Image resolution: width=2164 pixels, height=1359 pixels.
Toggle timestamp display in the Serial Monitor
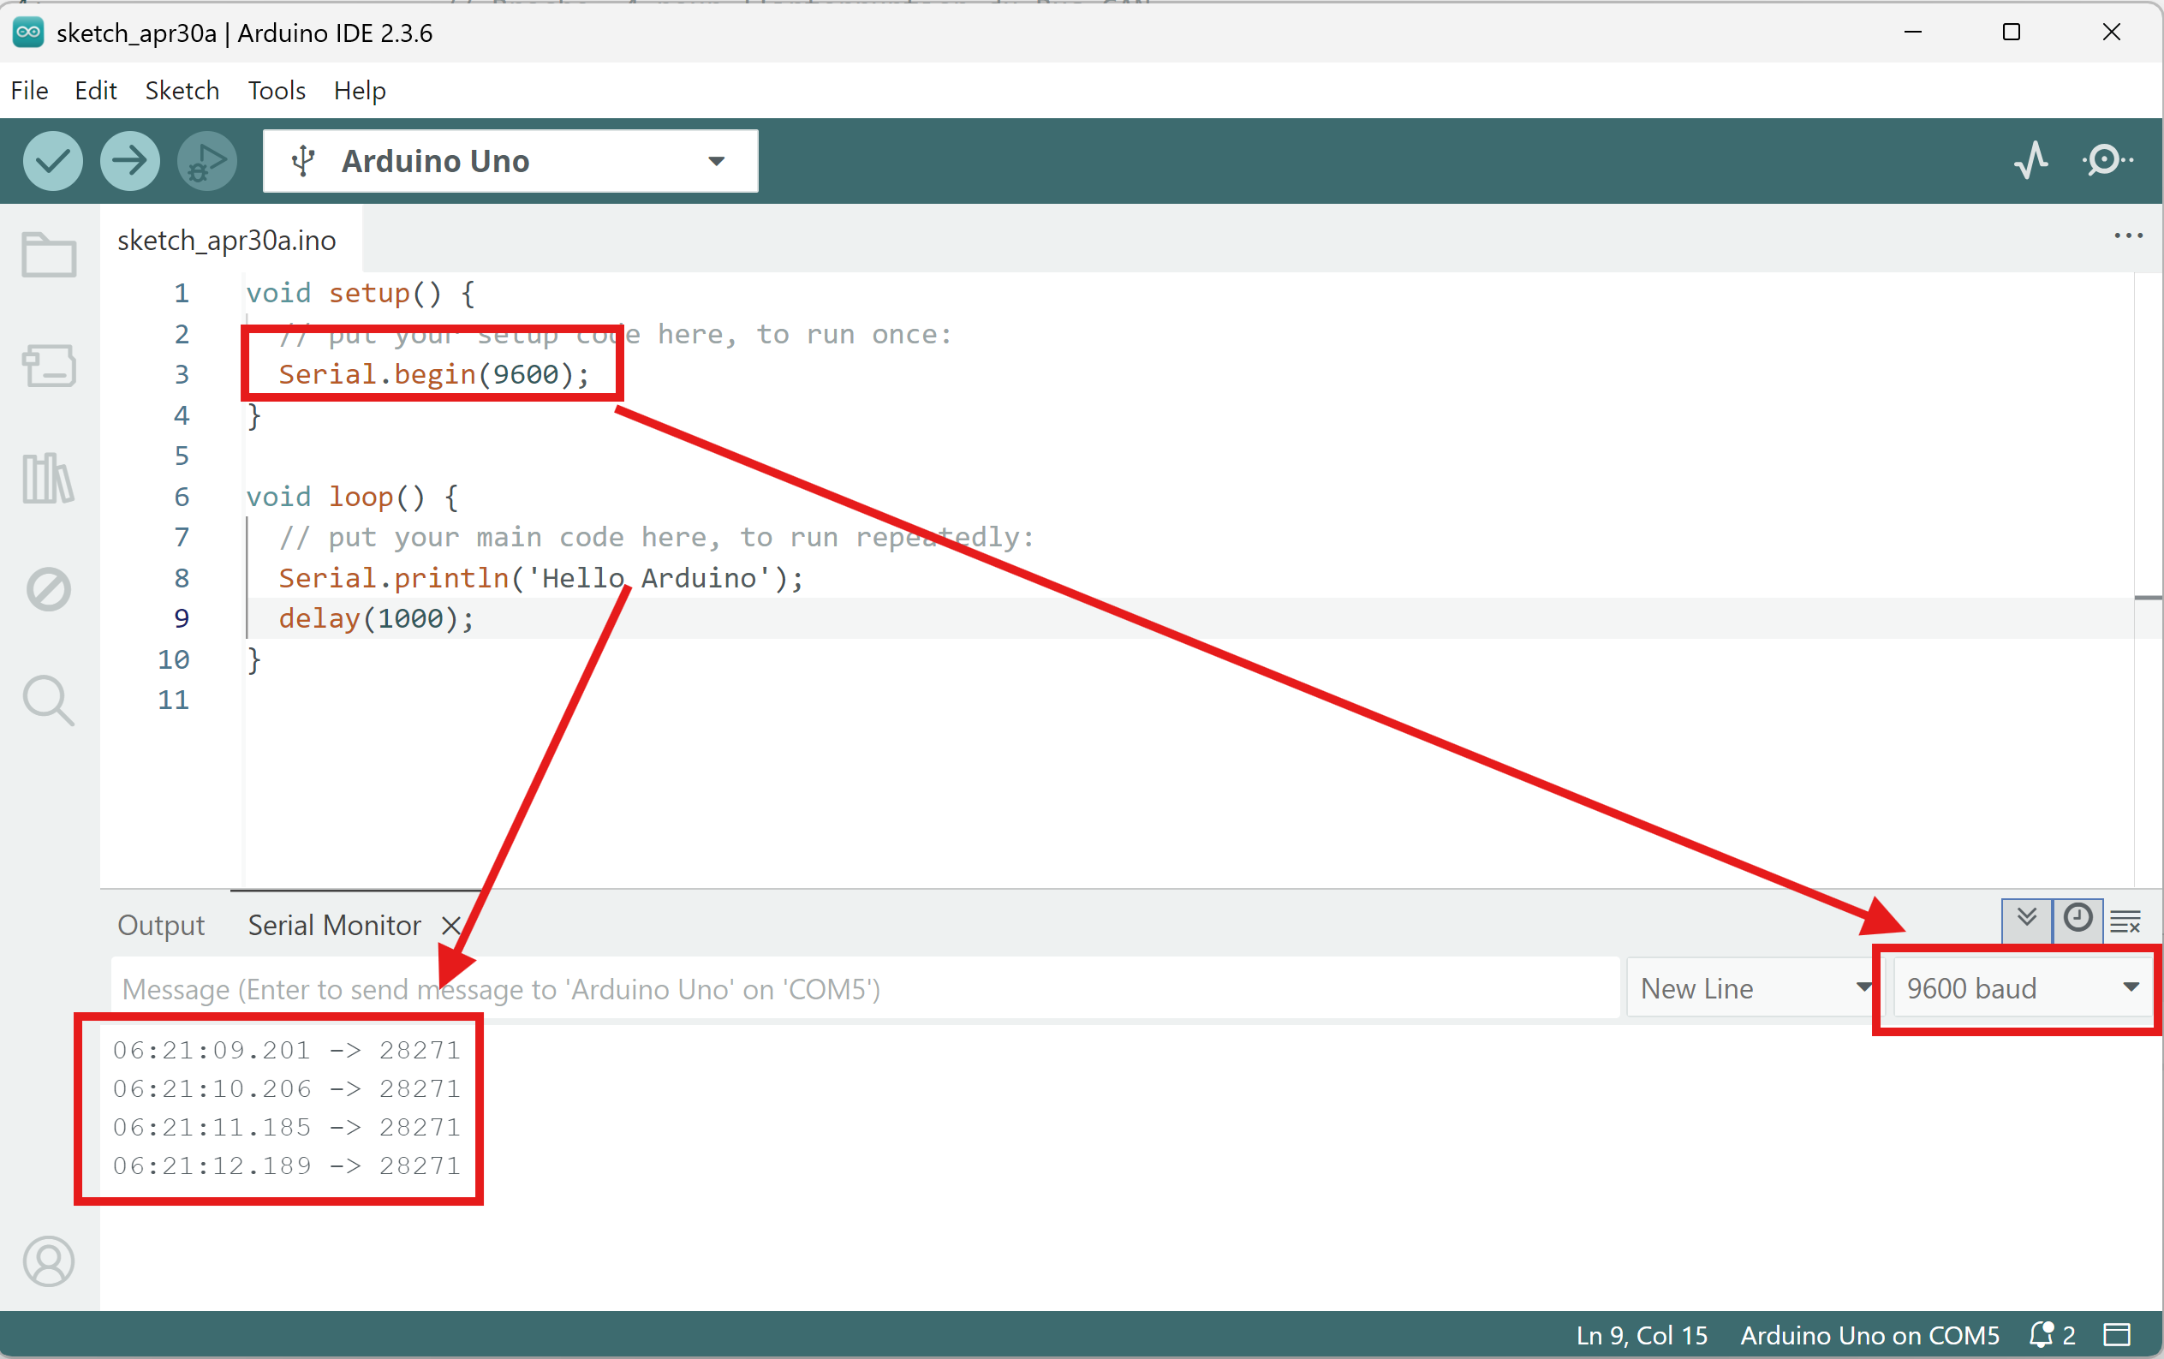point(2077,919)
